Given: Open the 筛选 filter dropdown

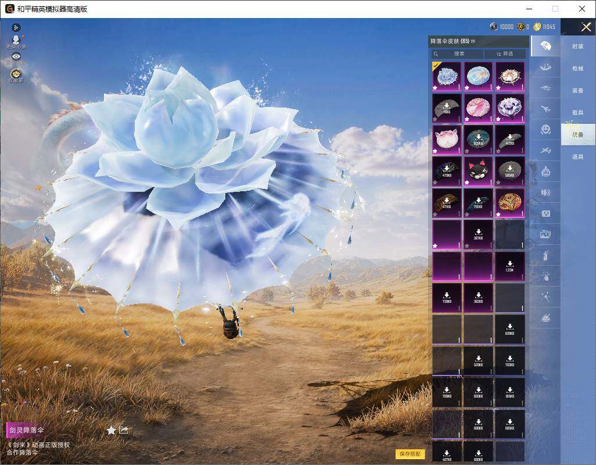Looking at the screenshot, I should click(x=505, y=54).
